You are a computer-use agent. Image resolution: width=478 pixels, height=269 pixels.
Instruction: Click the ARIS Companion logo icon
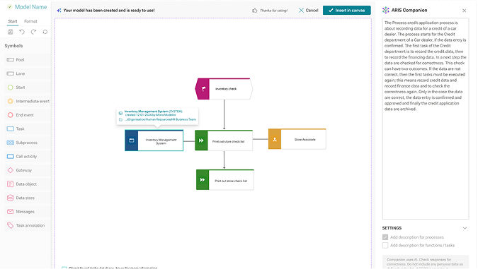point(386,10)
